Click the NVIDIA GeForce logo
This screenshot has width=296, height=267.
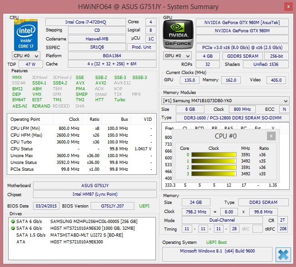[178, 34]
